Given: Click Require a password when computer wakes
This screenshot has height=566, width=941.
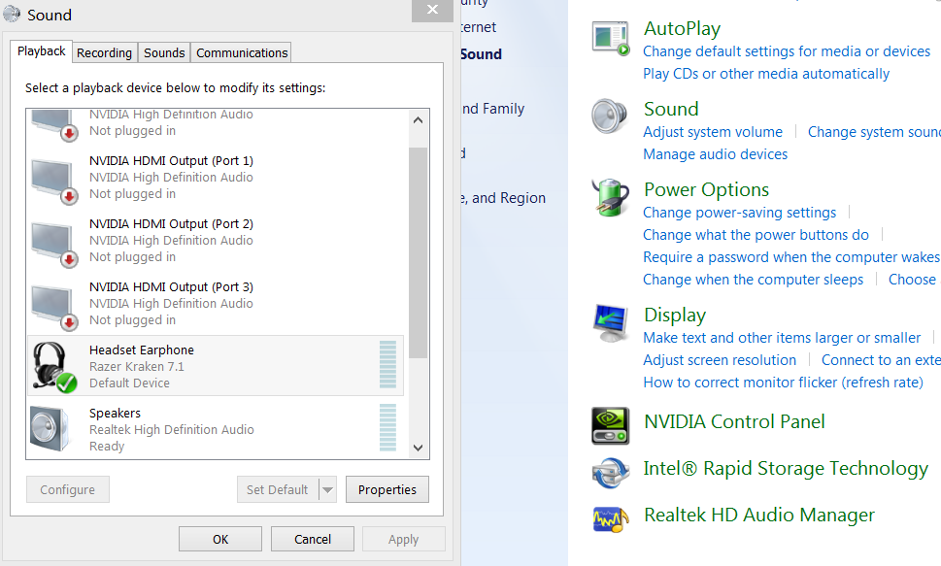Looking at the screenshot, I should (791, 257).
